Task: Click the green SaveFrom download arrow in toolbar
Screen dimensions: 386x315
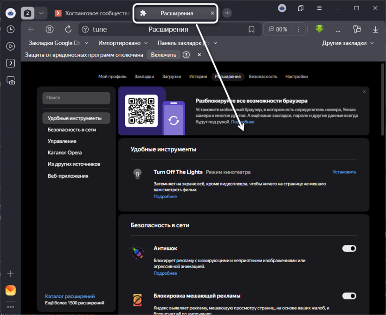Action: (x=319, y=29)
